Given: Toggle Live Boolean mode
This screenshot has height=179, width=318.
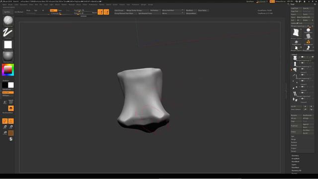Looking at the screenshot, I should pyautogui.click(x=19, y=12).
